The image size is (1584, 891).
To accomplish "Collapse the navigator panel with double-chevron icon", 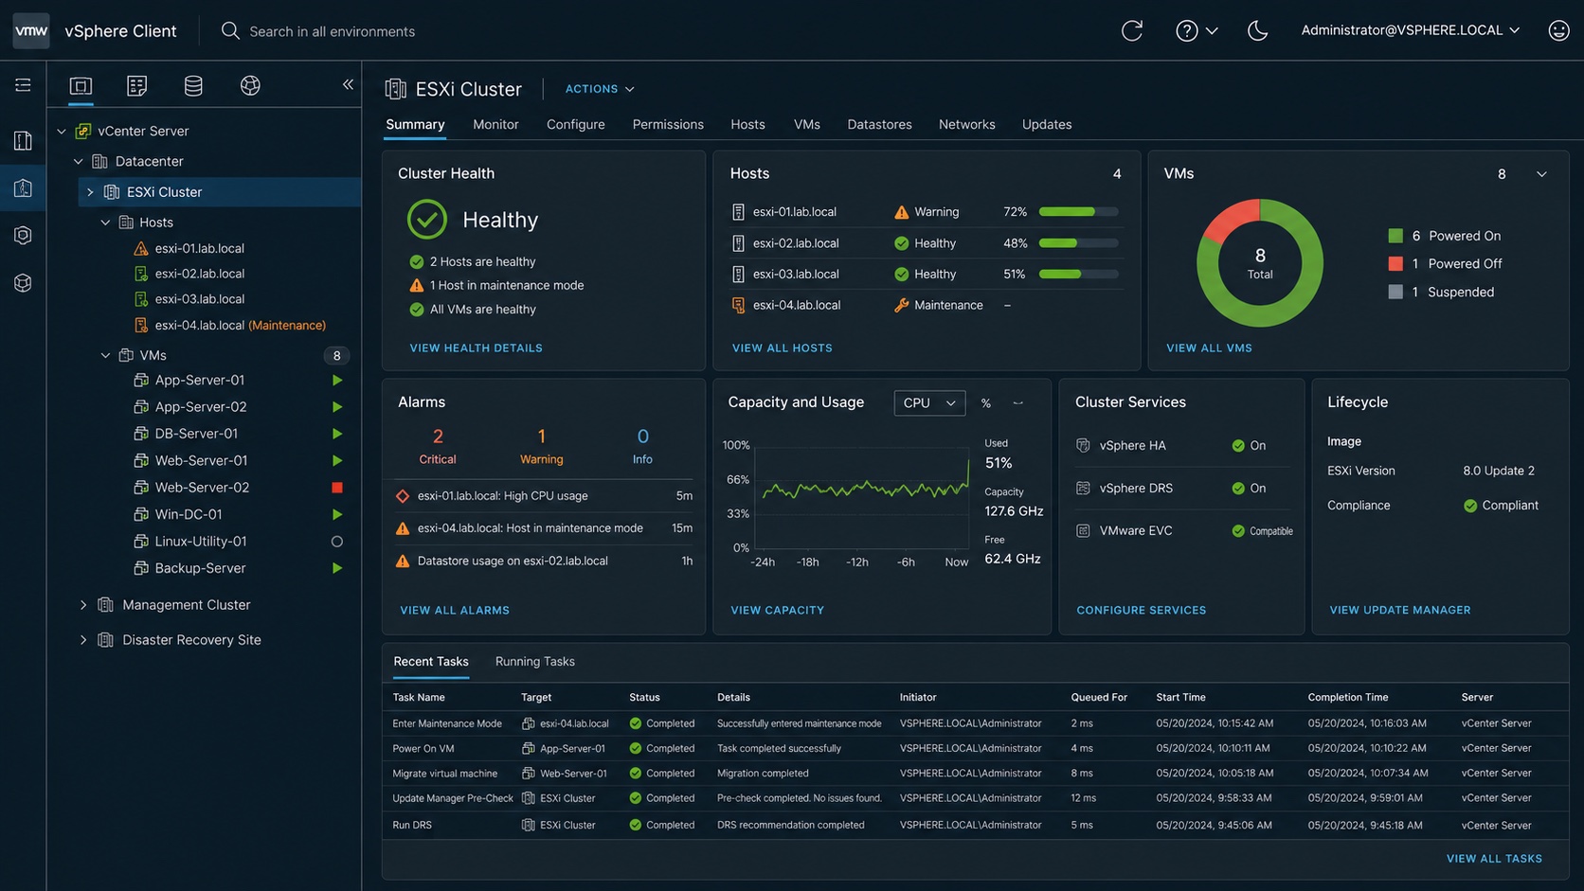I will click(x=348, y=84).
